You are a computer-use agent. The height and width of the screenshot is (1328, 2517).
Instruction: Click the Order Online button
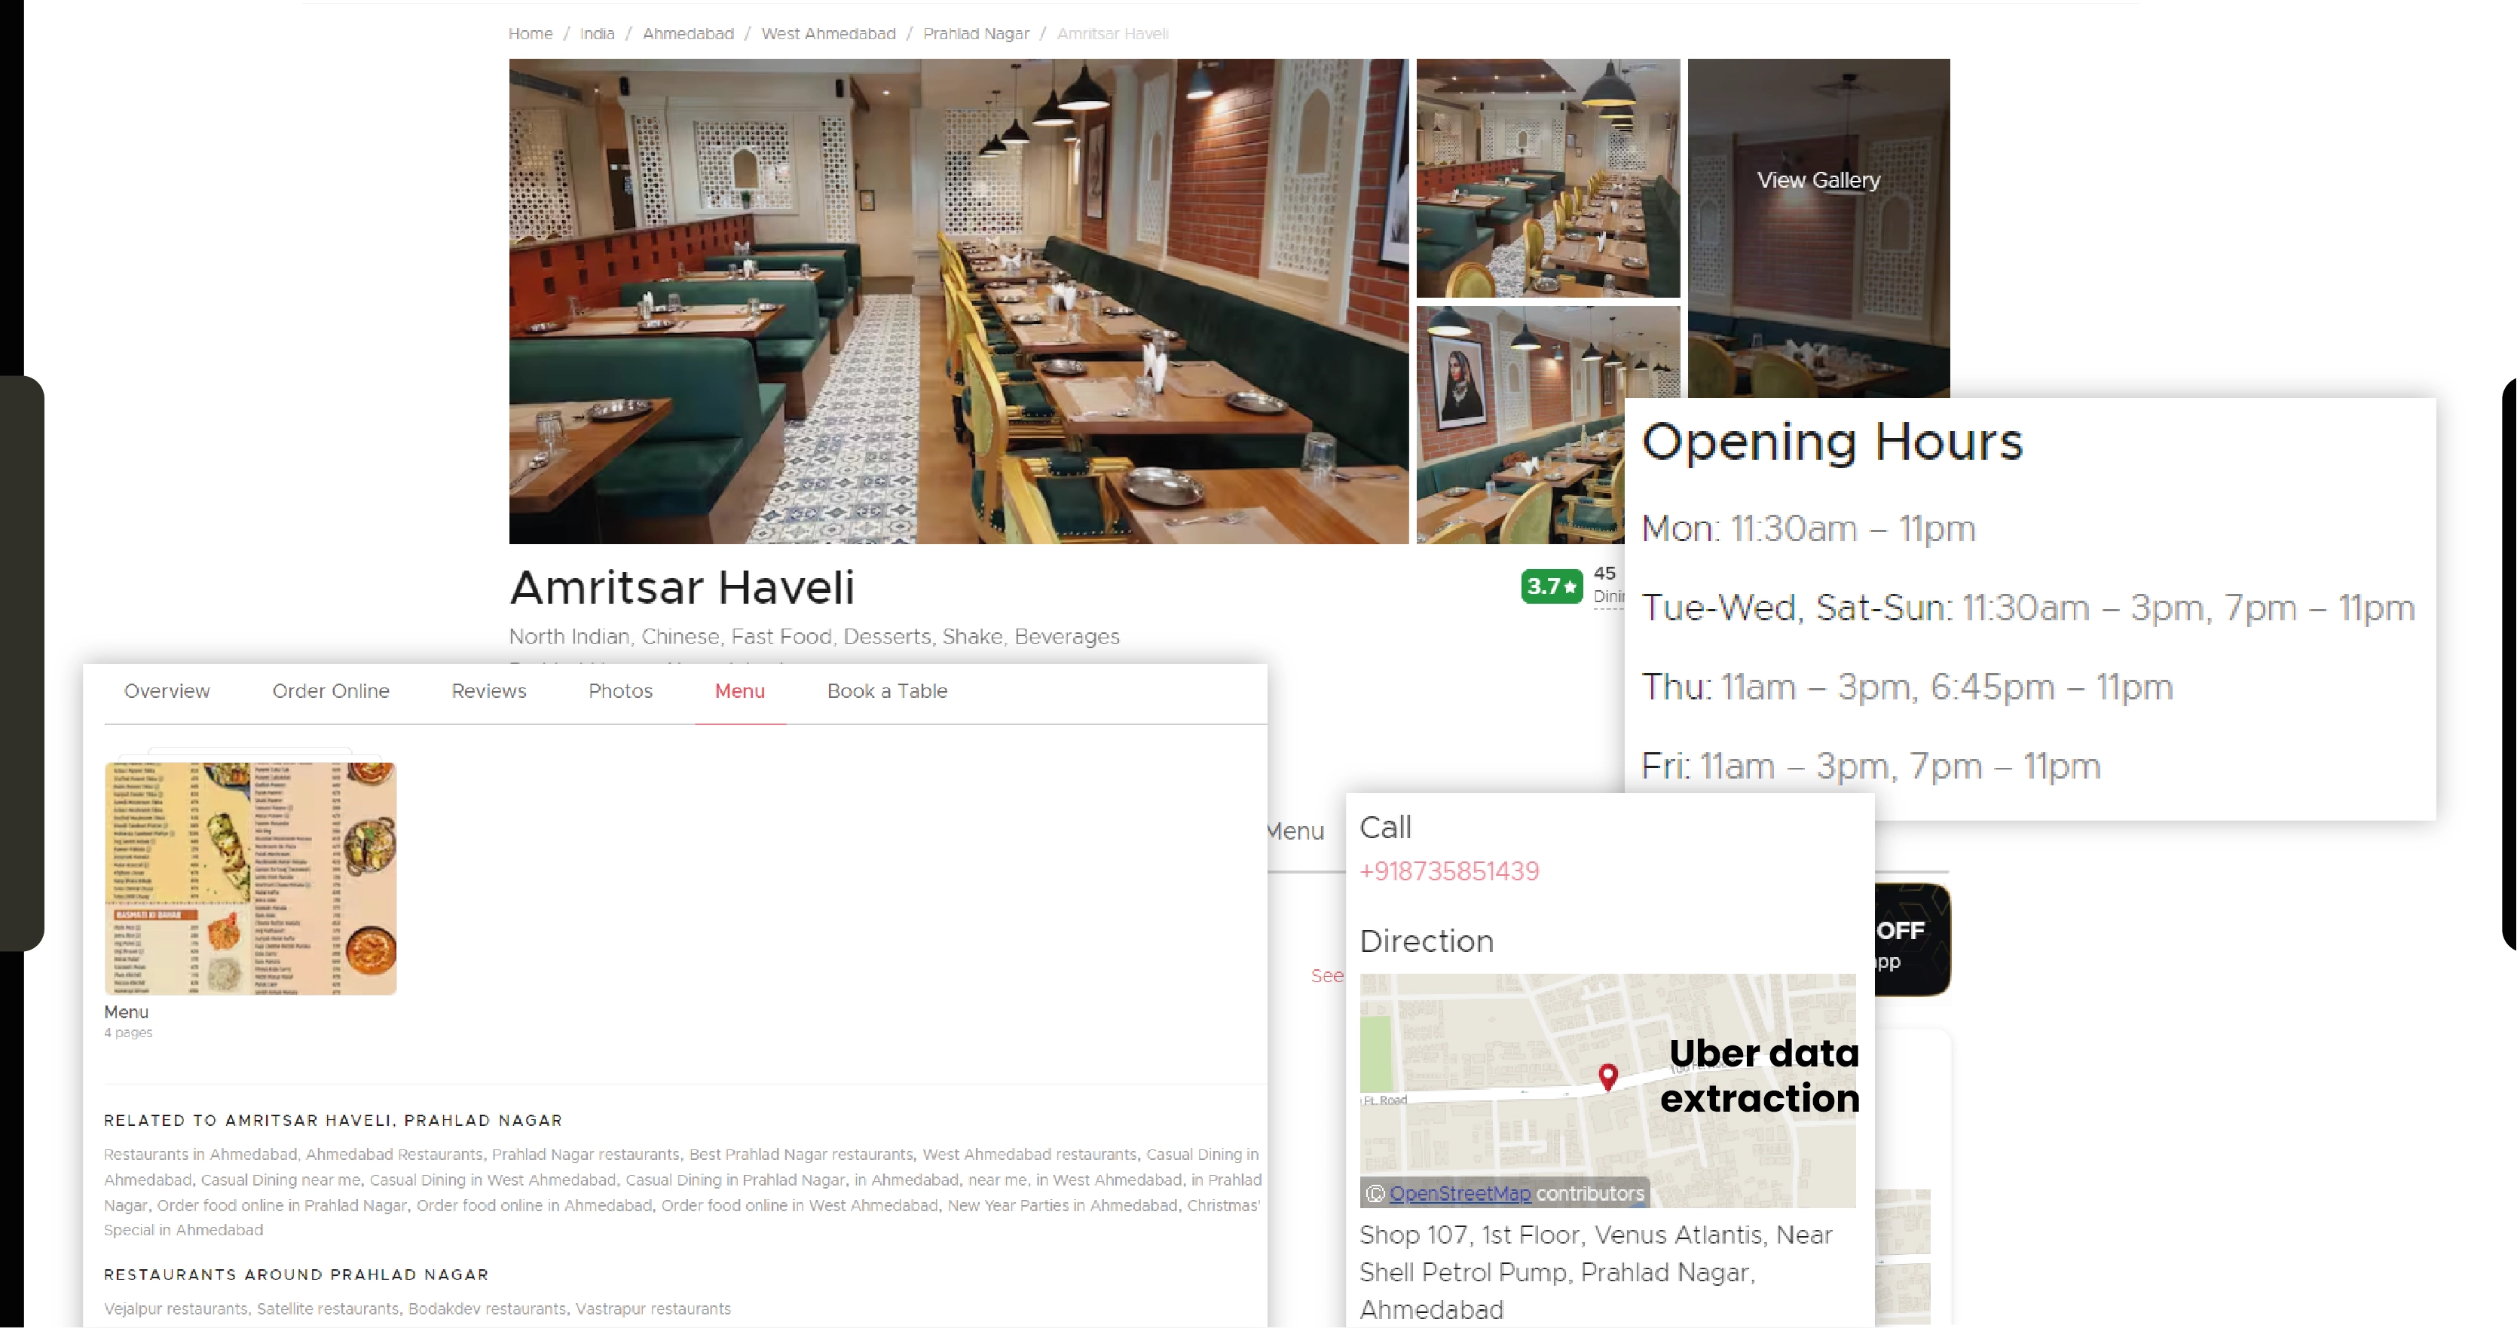(329, 689)
